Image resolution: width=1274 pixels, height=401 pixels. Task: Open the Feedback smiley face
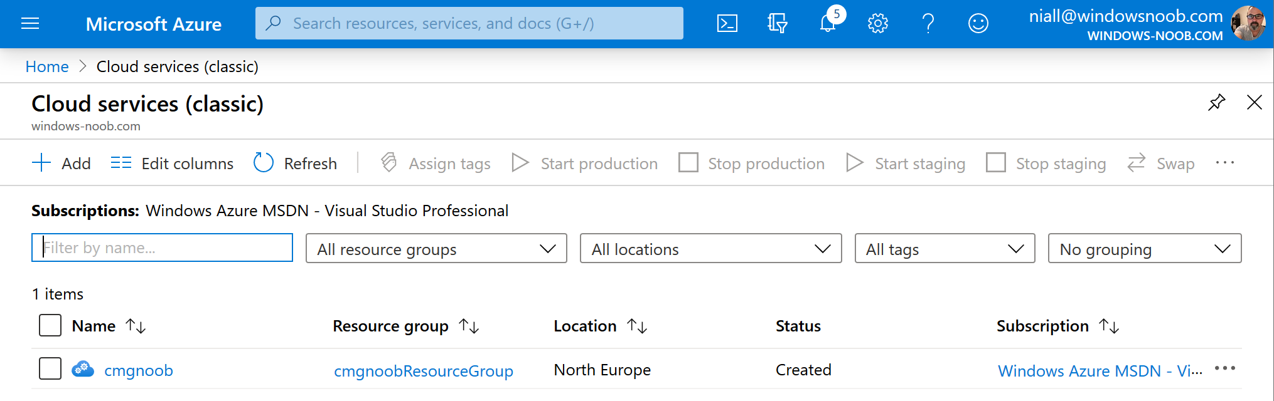[x=978, y=24]
